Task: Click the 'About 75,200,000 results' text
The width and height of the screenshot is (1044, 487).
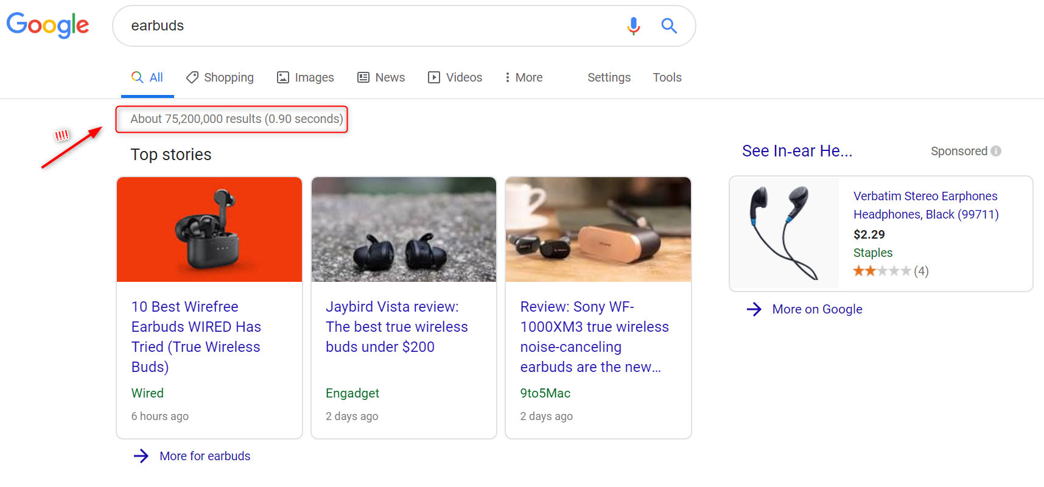Action: click(x=237, y=119)
